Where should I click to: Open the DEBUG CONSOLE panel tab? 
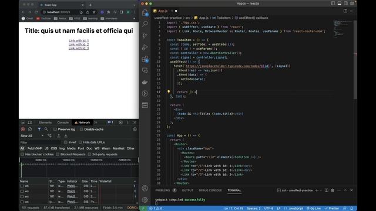pyautogui.click(x=210, y=190)
